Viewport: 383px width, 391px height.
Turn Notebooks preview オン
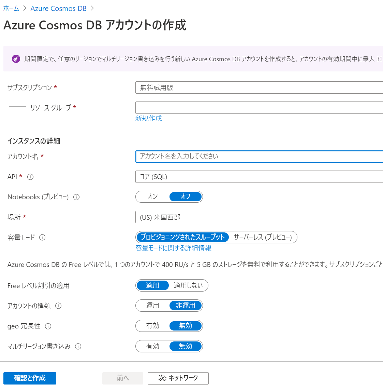152,197
